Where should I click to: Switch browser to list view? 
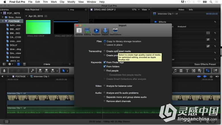click(x=24, y=64)
